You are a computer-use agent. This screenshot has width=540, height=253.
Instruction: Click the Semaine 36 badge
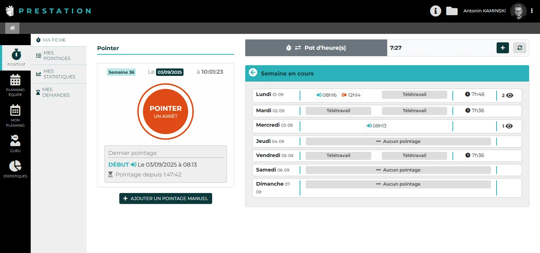pyautogui.click(x=121, y=72)
